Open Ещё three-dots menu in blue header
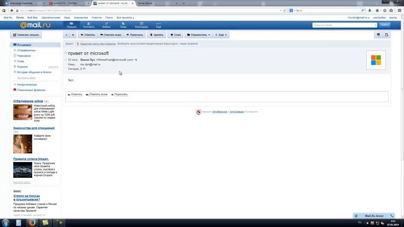404x227 pixels. point(158,25)
